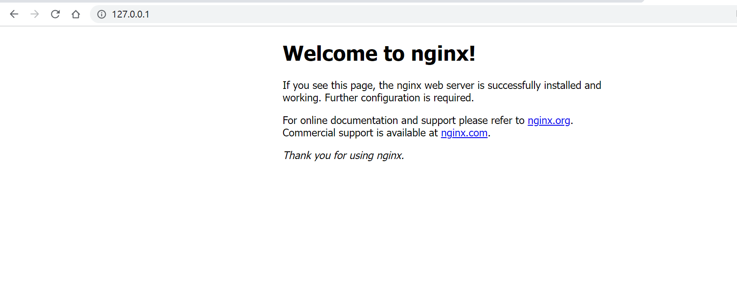Open the nginx.org documentation link
This screenshot has height=283, width=737.
click(x=549, y=121)
